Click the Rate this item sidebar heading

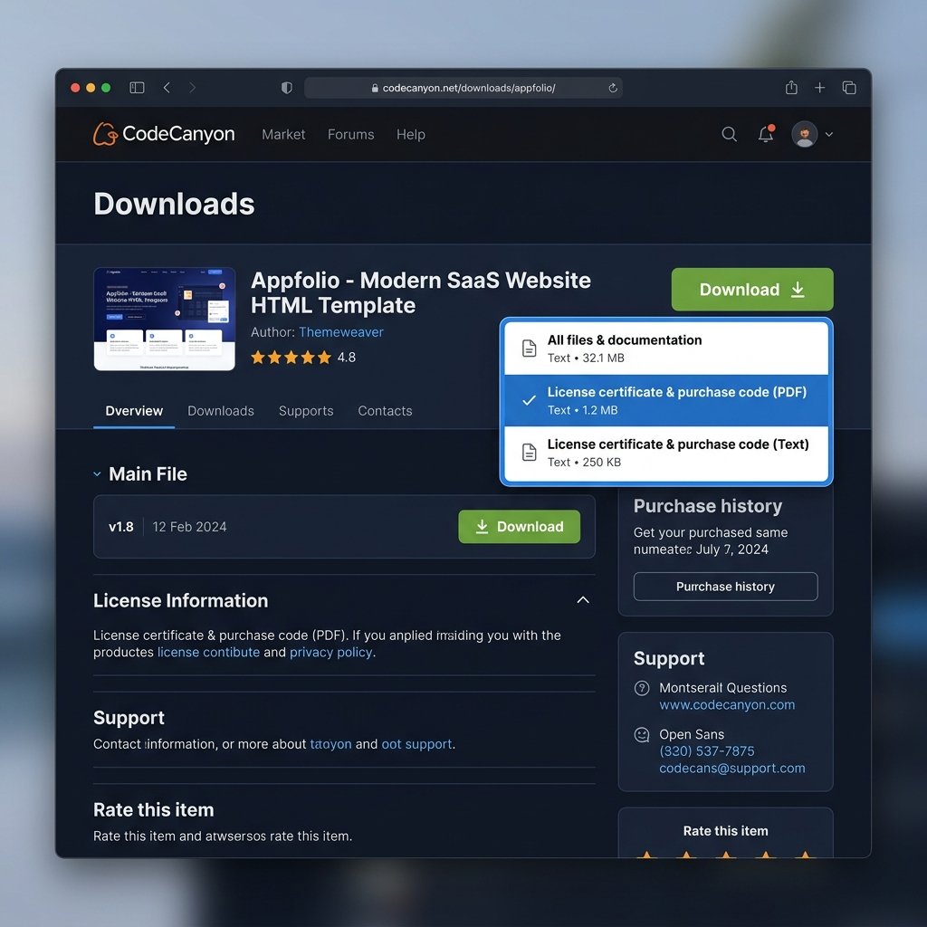coord(725,831)
